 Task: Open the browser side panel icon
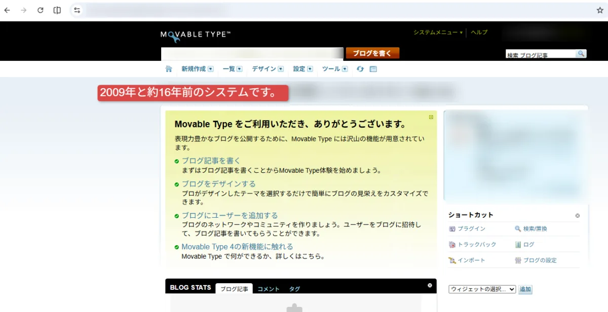[57, 10]
